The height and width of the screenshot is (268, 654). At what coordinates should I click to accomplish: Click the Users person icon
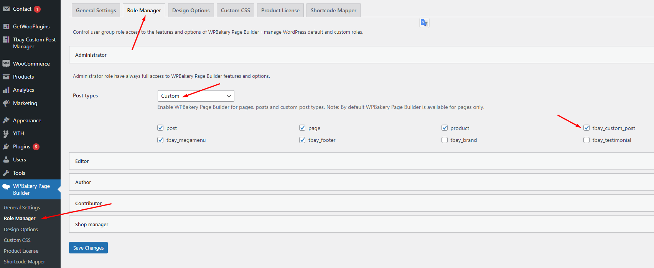6,159
